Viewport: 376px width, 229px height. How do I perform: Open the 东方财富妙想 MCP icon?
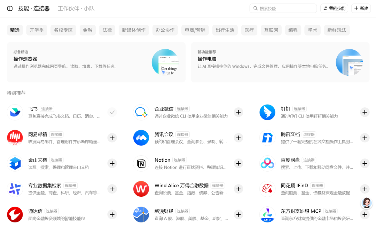pos(267,215)
